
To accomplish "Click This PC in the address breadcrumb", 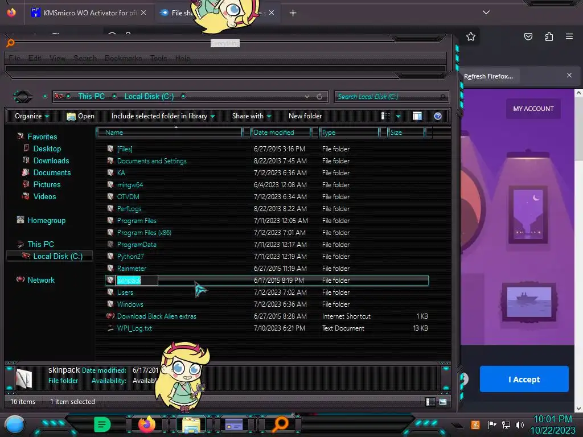I will (x=91, y=96).
